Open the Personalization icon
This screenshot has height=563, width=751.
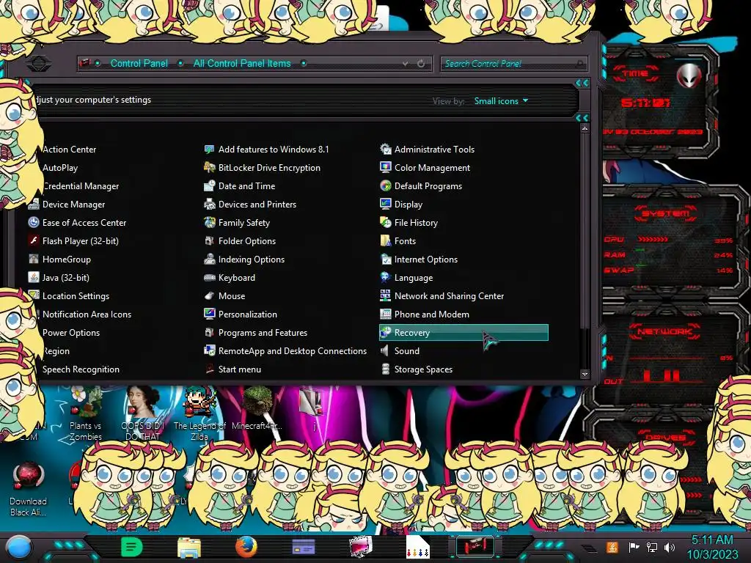click(x=209, y=314)
